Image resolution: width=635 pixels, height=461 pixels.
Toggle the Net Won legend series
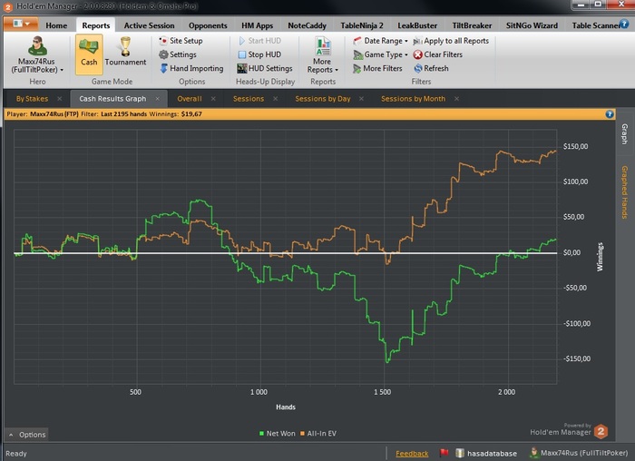278,434
